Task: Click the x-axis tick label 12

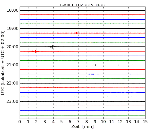Action: (x=120, y=122)
